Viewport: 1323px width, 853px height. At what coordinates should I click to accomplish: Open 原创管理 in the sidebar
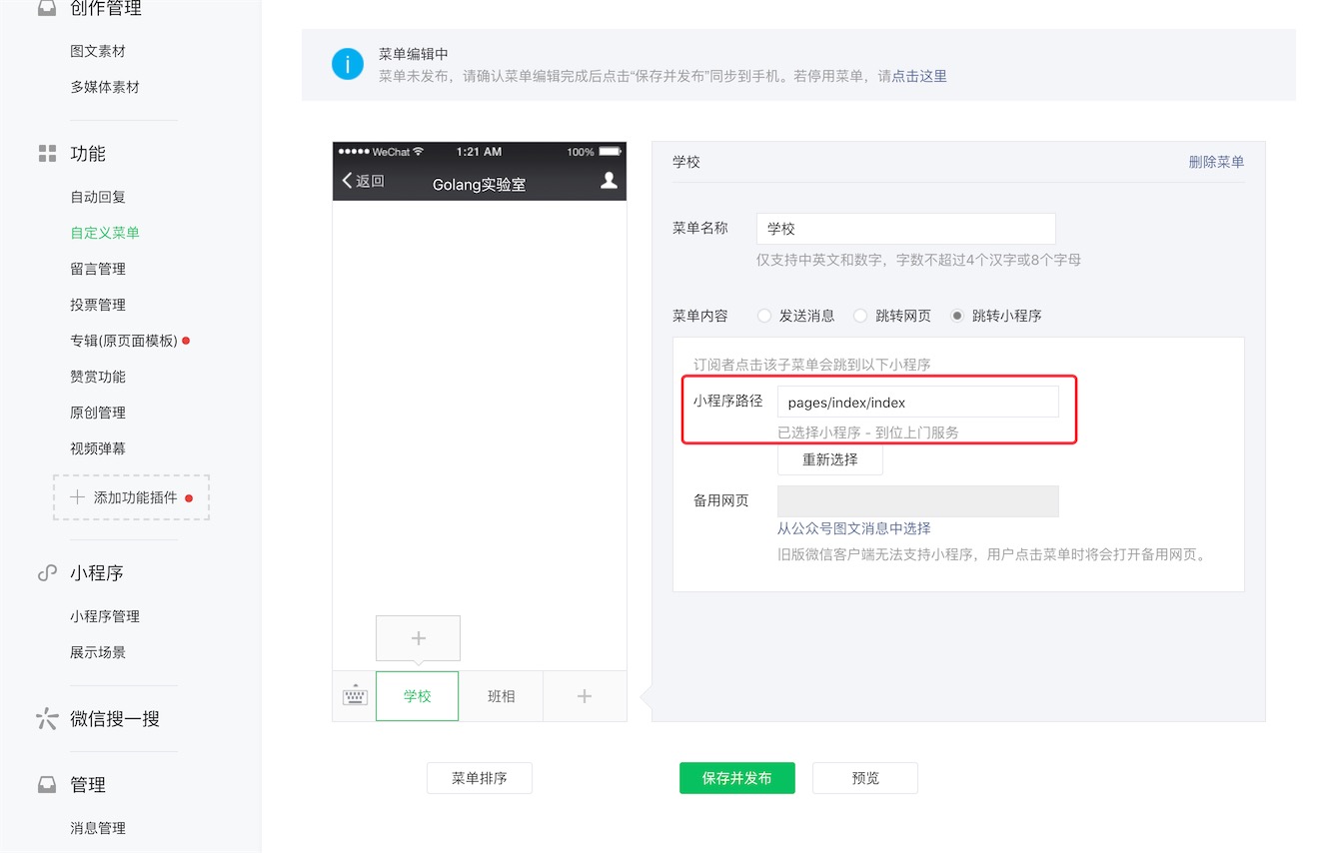[98, 413]
